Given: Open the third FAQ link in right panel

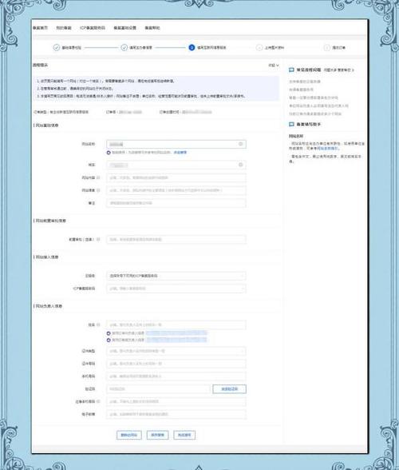Looking at the screenshot, I should tap(314, 98).
